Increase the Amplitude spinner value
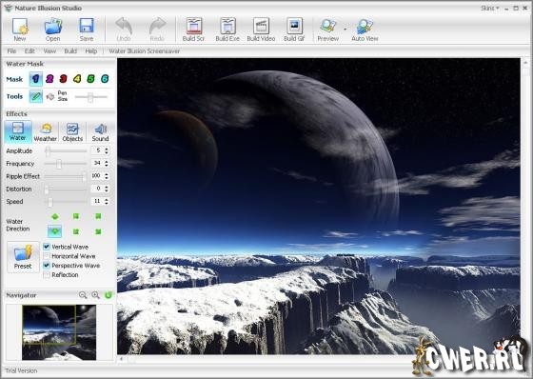The width and height of the screenshot is (533, 379). tap(107, 149)
